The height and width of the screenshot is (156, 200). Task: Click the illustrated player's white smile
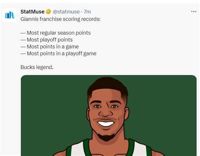tap(106, 124)
